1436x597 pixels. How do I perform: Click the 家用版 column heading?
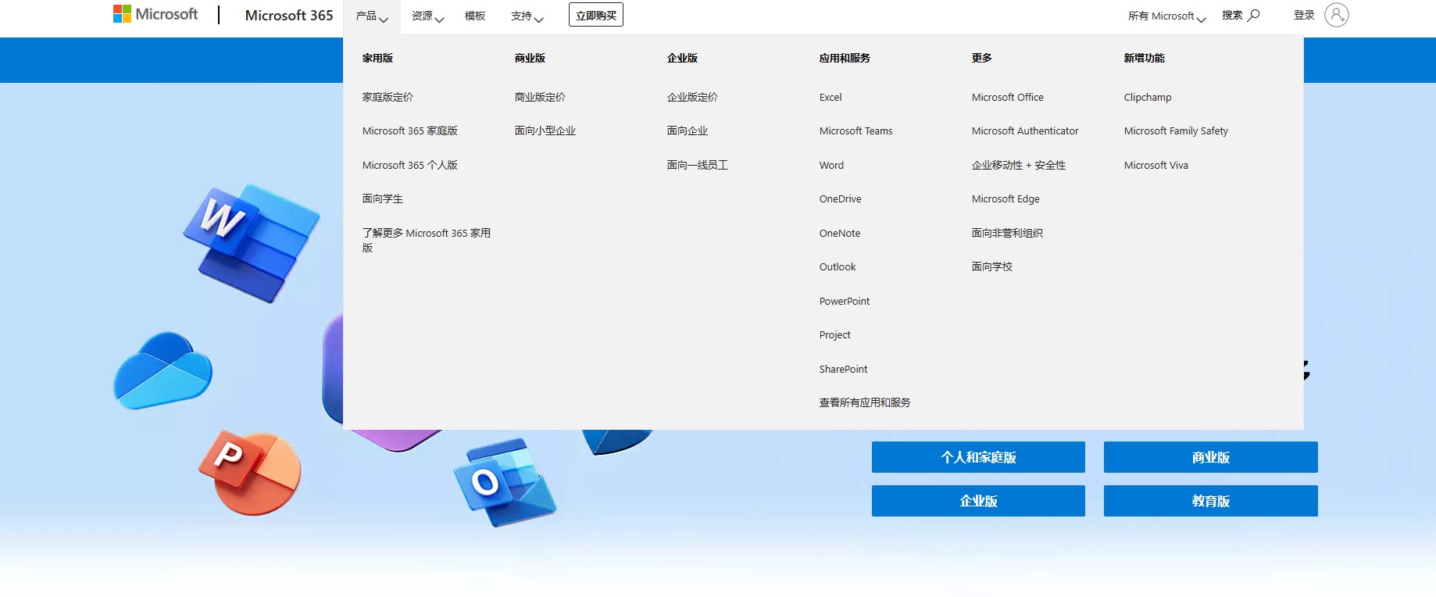[x=377, y=58]
